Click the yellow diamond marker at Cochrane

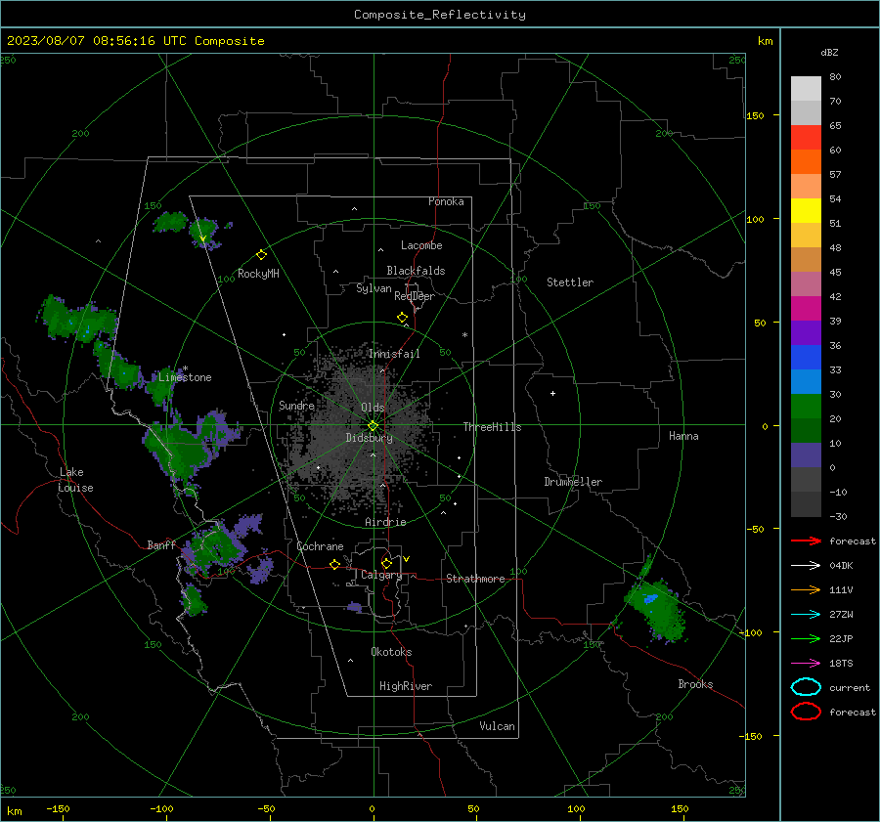pyautogui.click(x=335, y=564)
